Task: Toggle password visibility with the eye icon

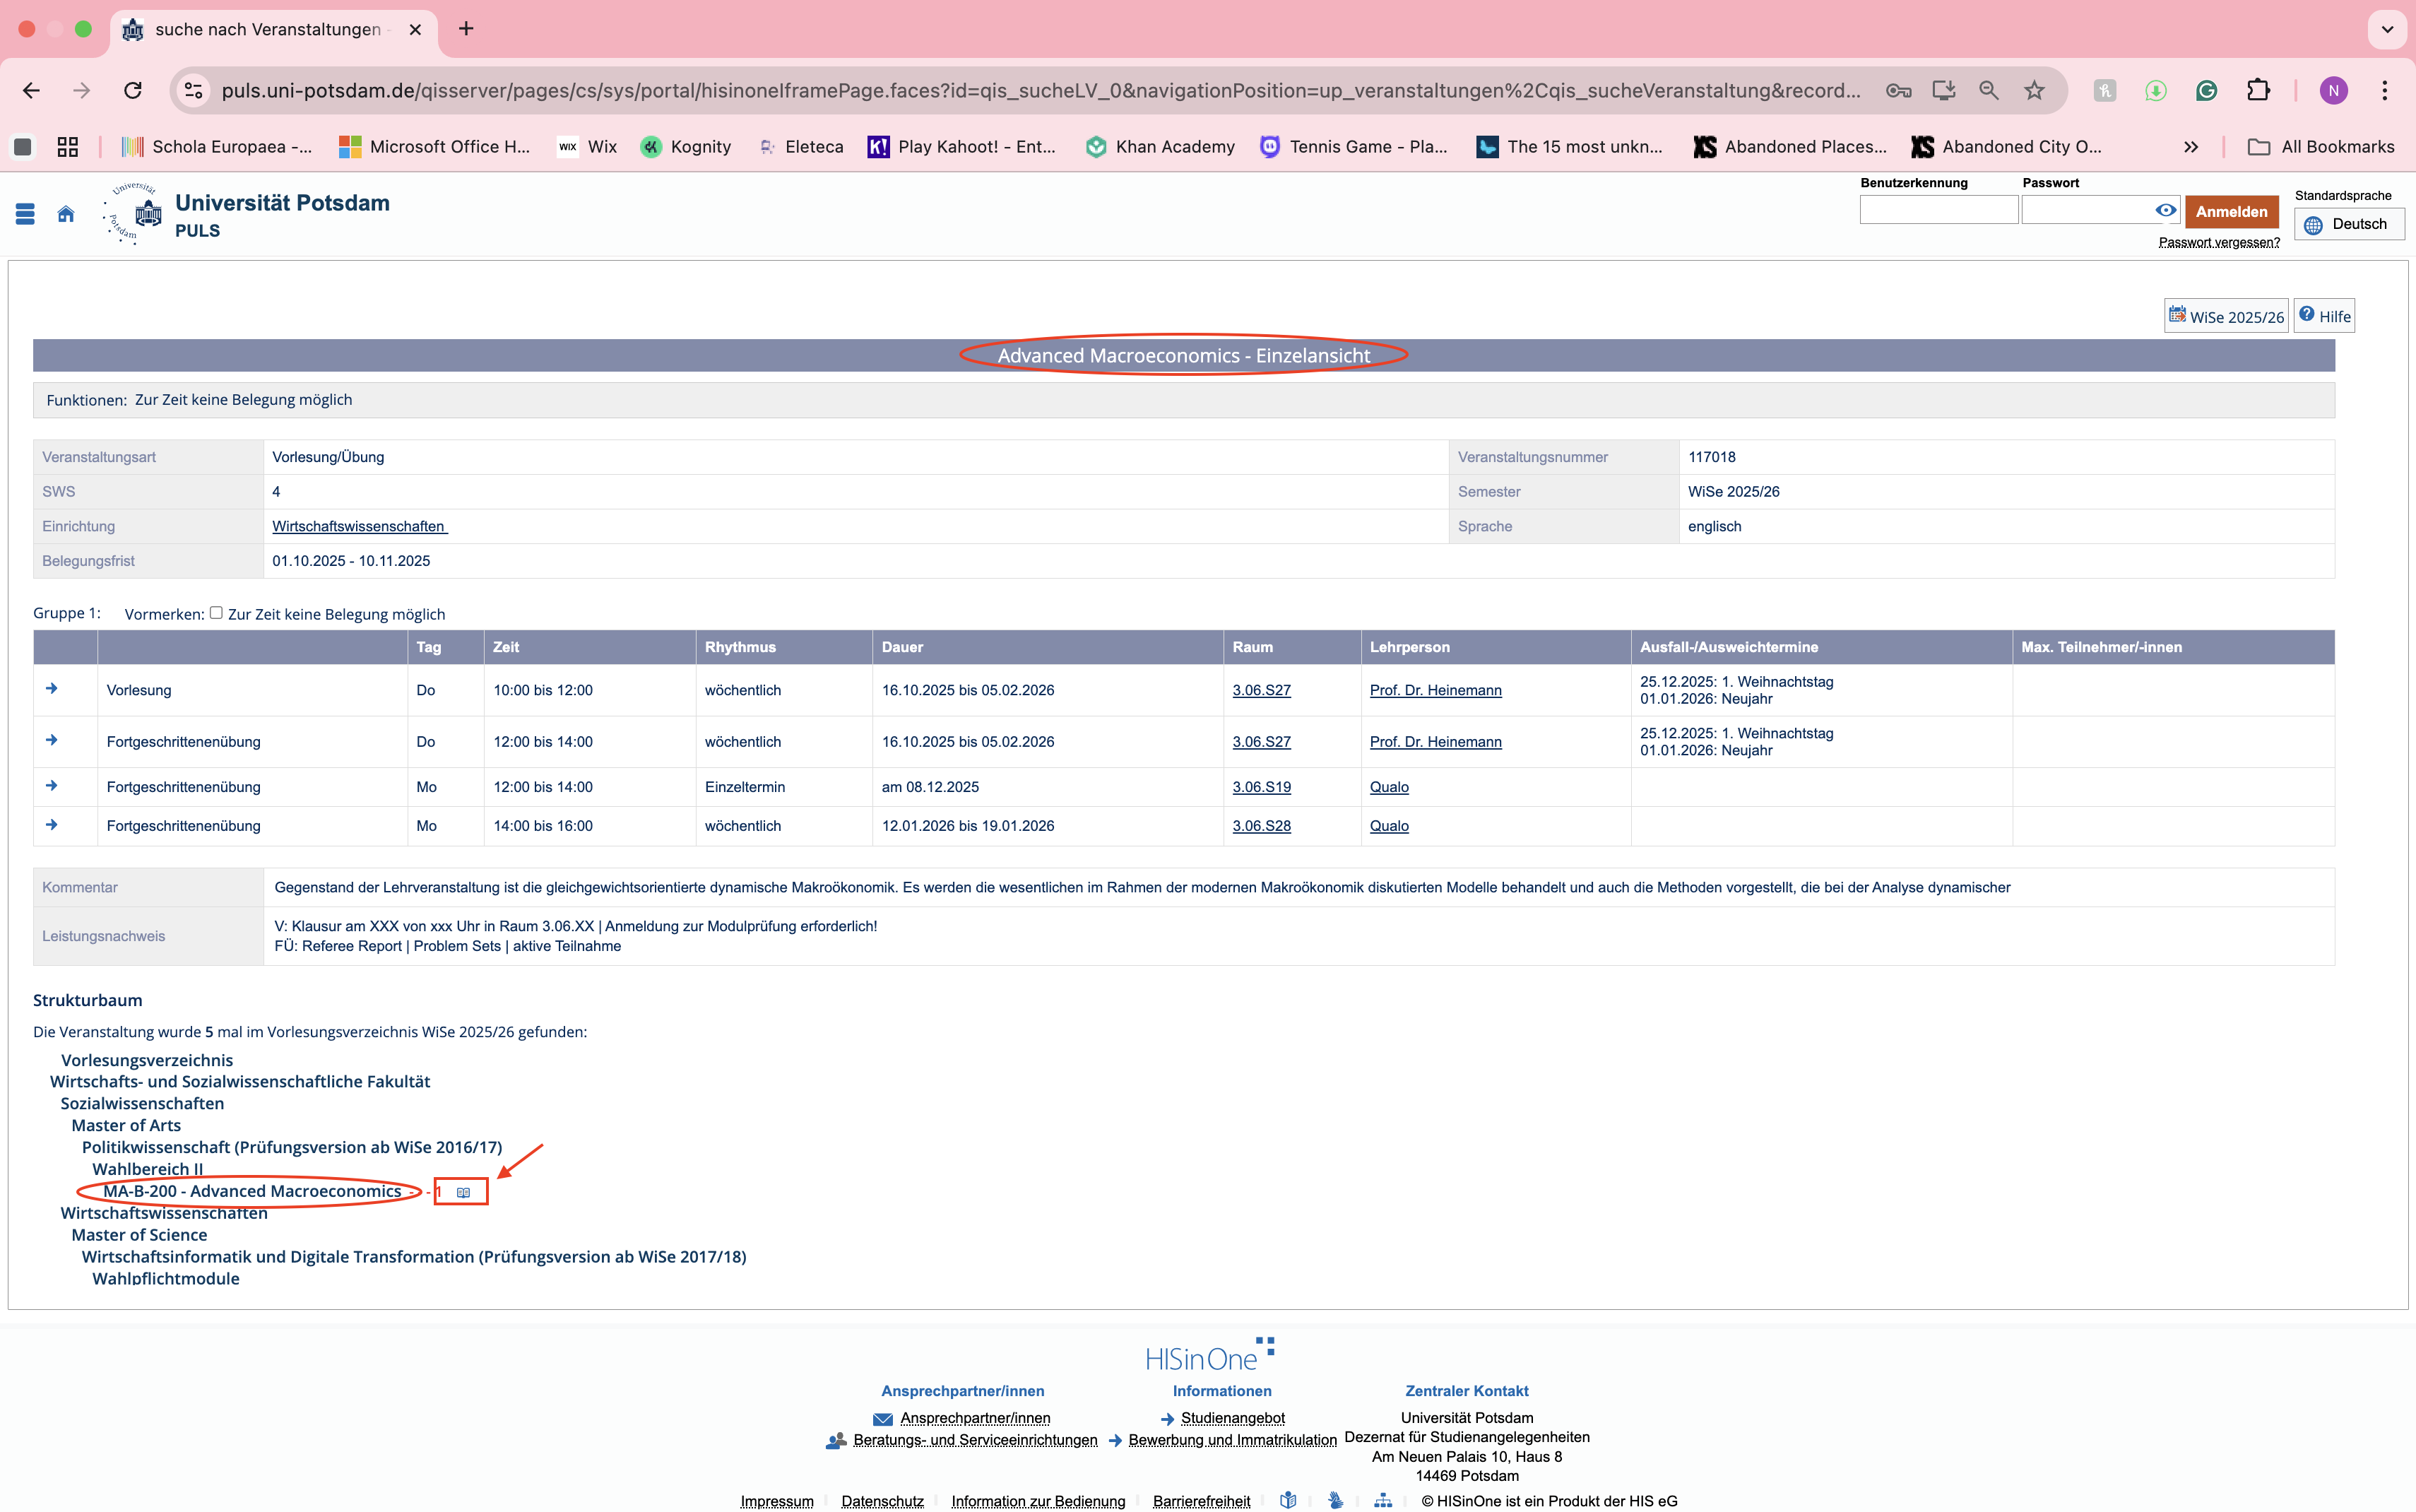Action: [2165, 210]
